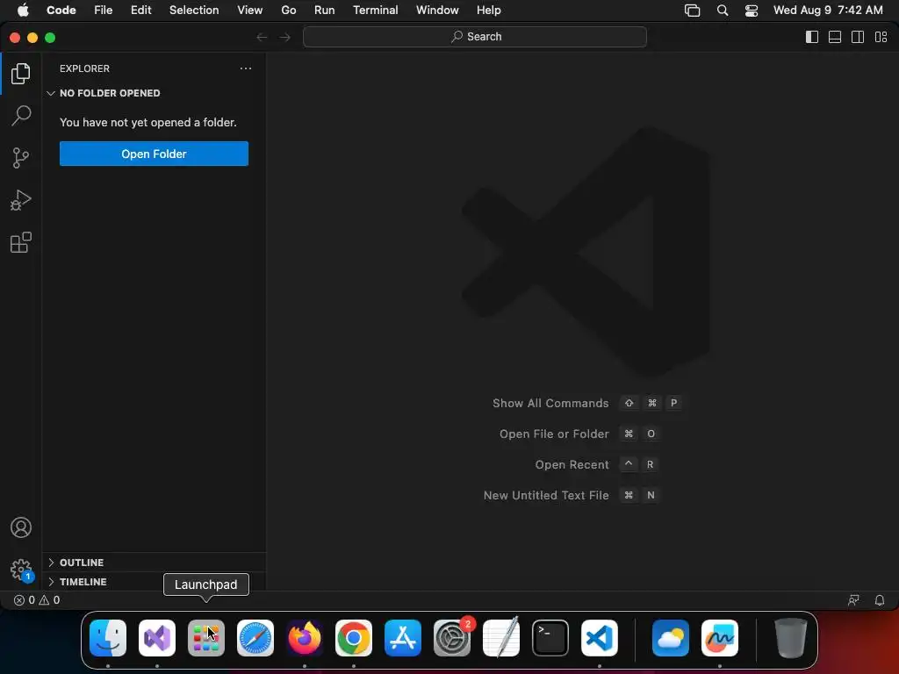The height and width of the screenshot is (674, 899).
Task: Open the notifications bell
Action: (879, 600)
